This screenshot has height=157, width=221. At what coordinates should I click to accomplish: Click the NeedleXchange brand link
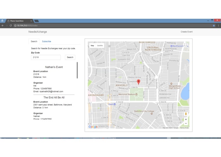coord(38,32)
